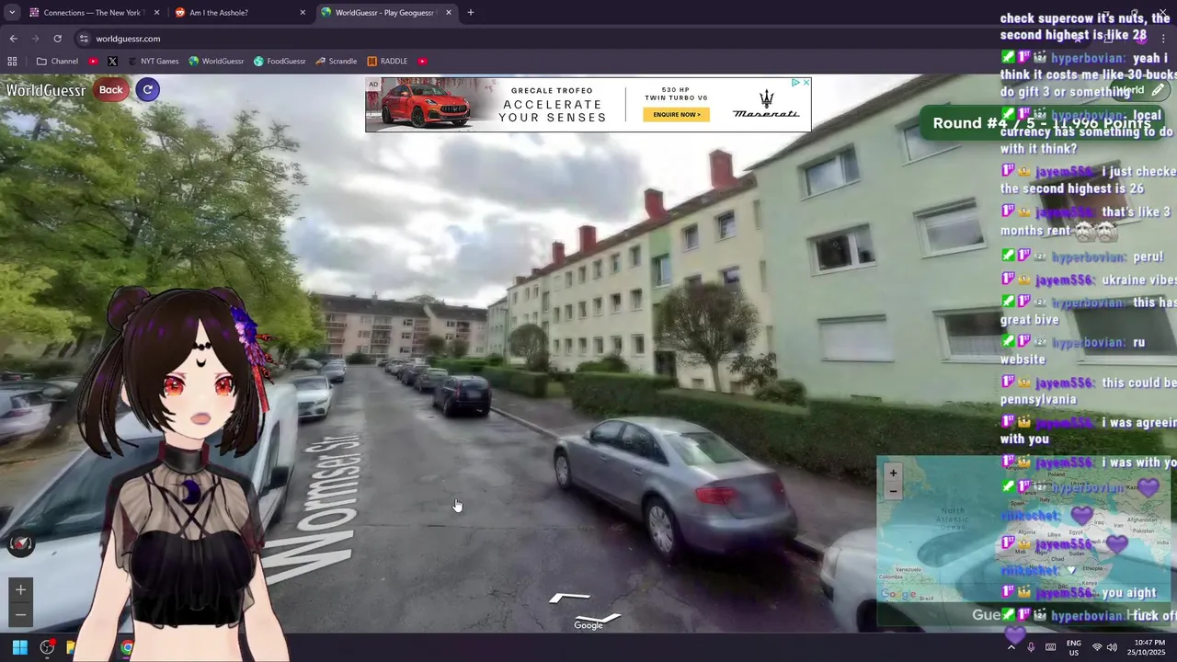This screenshot has width=1177, height=662.
Task: Zoom in the street view
Action: pyautogui.click(x=20, y=589)
